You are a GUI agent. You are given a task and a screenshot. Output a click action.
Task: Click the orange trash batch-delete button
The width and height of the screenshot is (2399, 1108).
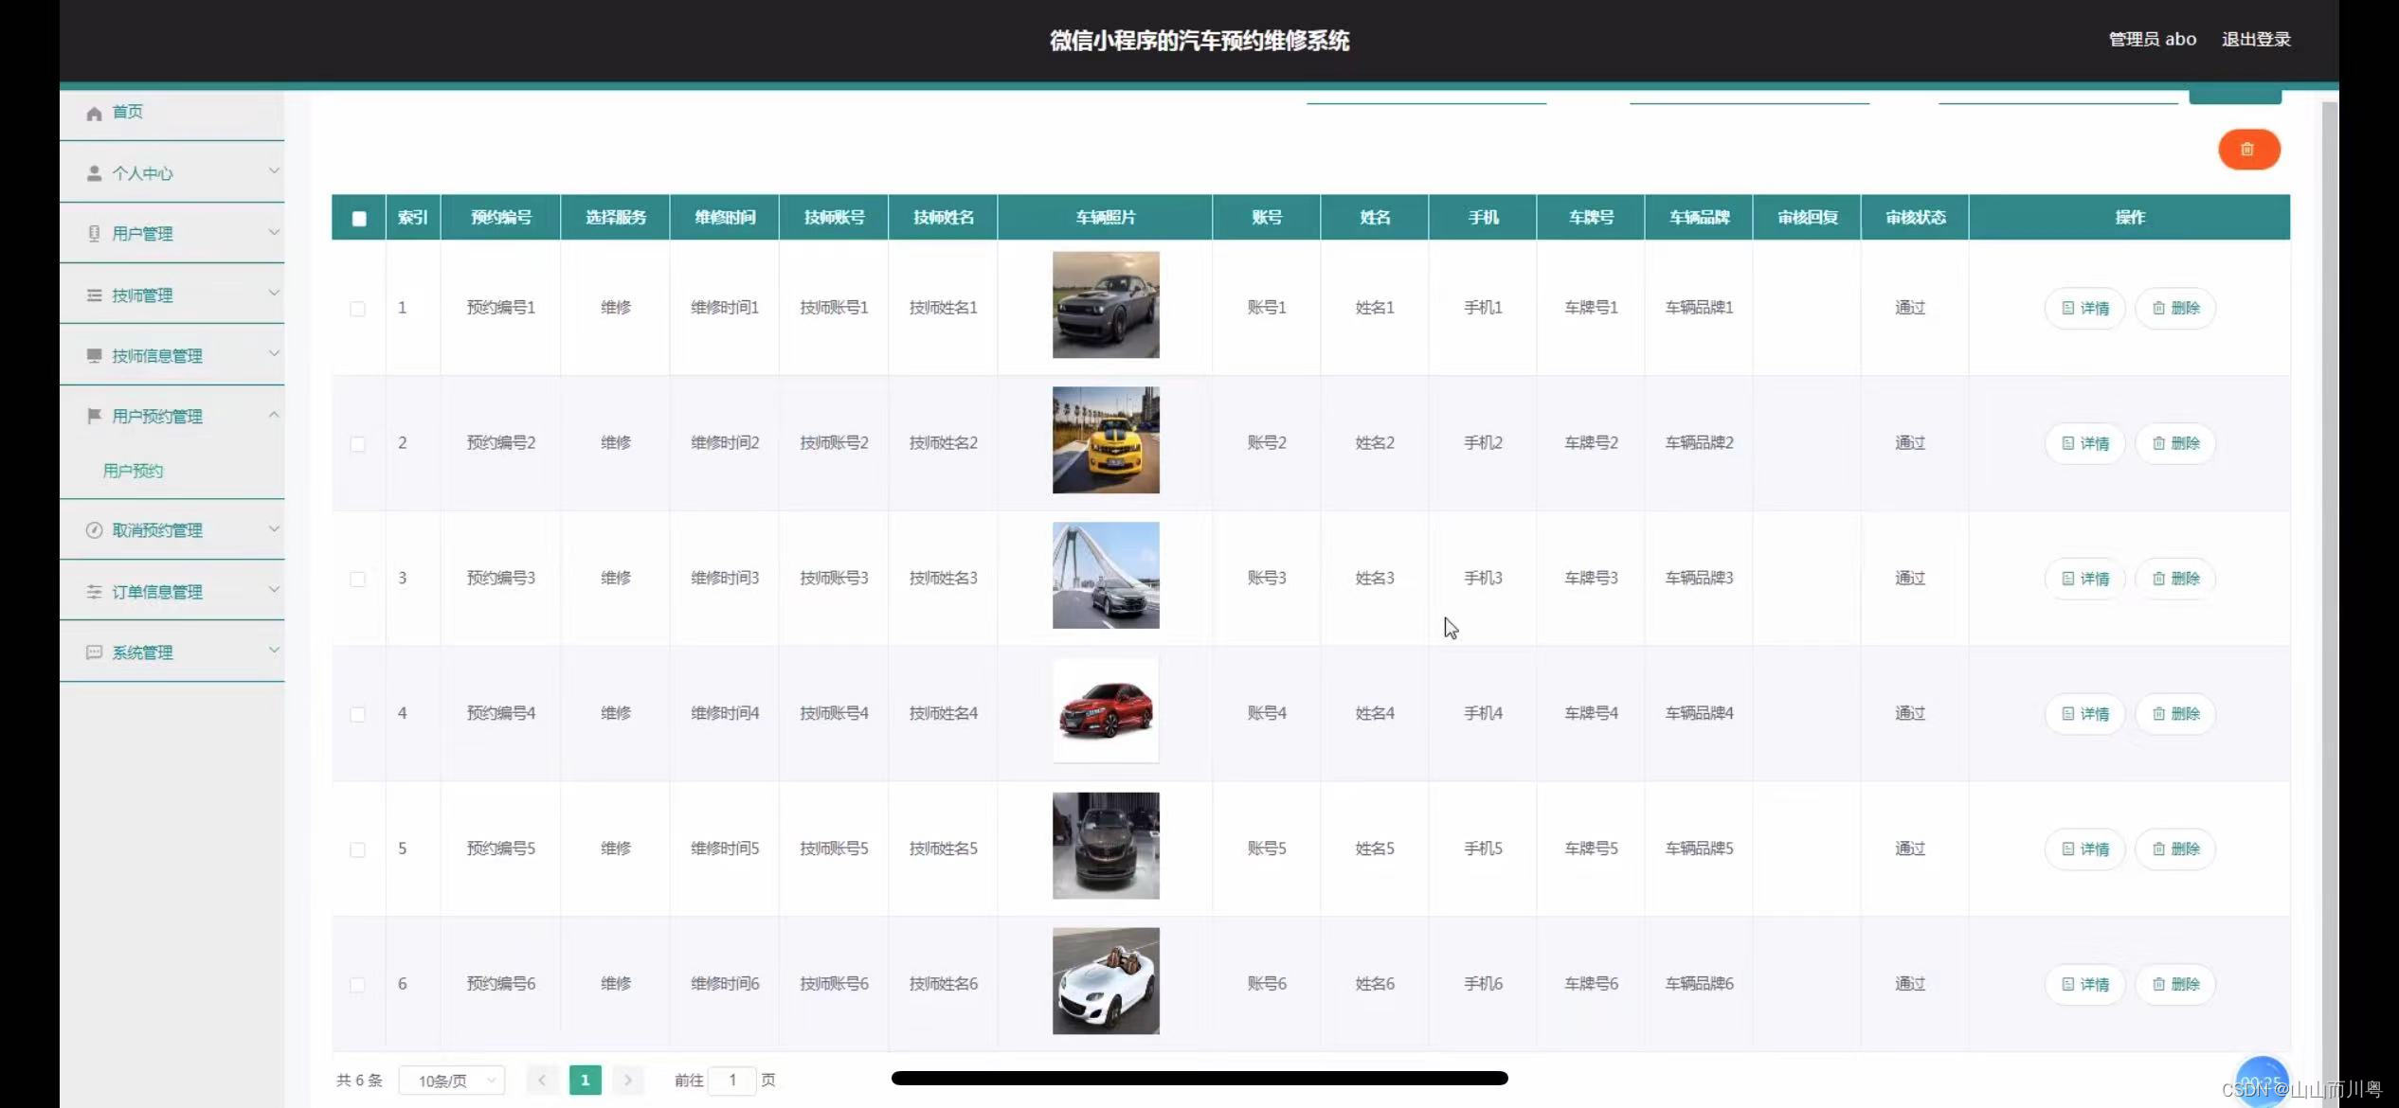pyautogui.click(x=2248, y=150)
